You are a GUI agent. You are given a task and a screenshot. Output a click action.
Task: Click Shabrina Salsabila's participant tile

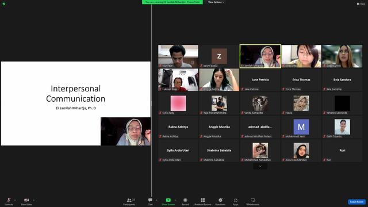(x=219, y=151)
